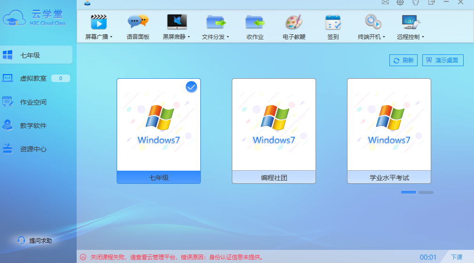Expand the 文件分发 dropdown arrow
The image size is (474, 263).
(228, 37)
